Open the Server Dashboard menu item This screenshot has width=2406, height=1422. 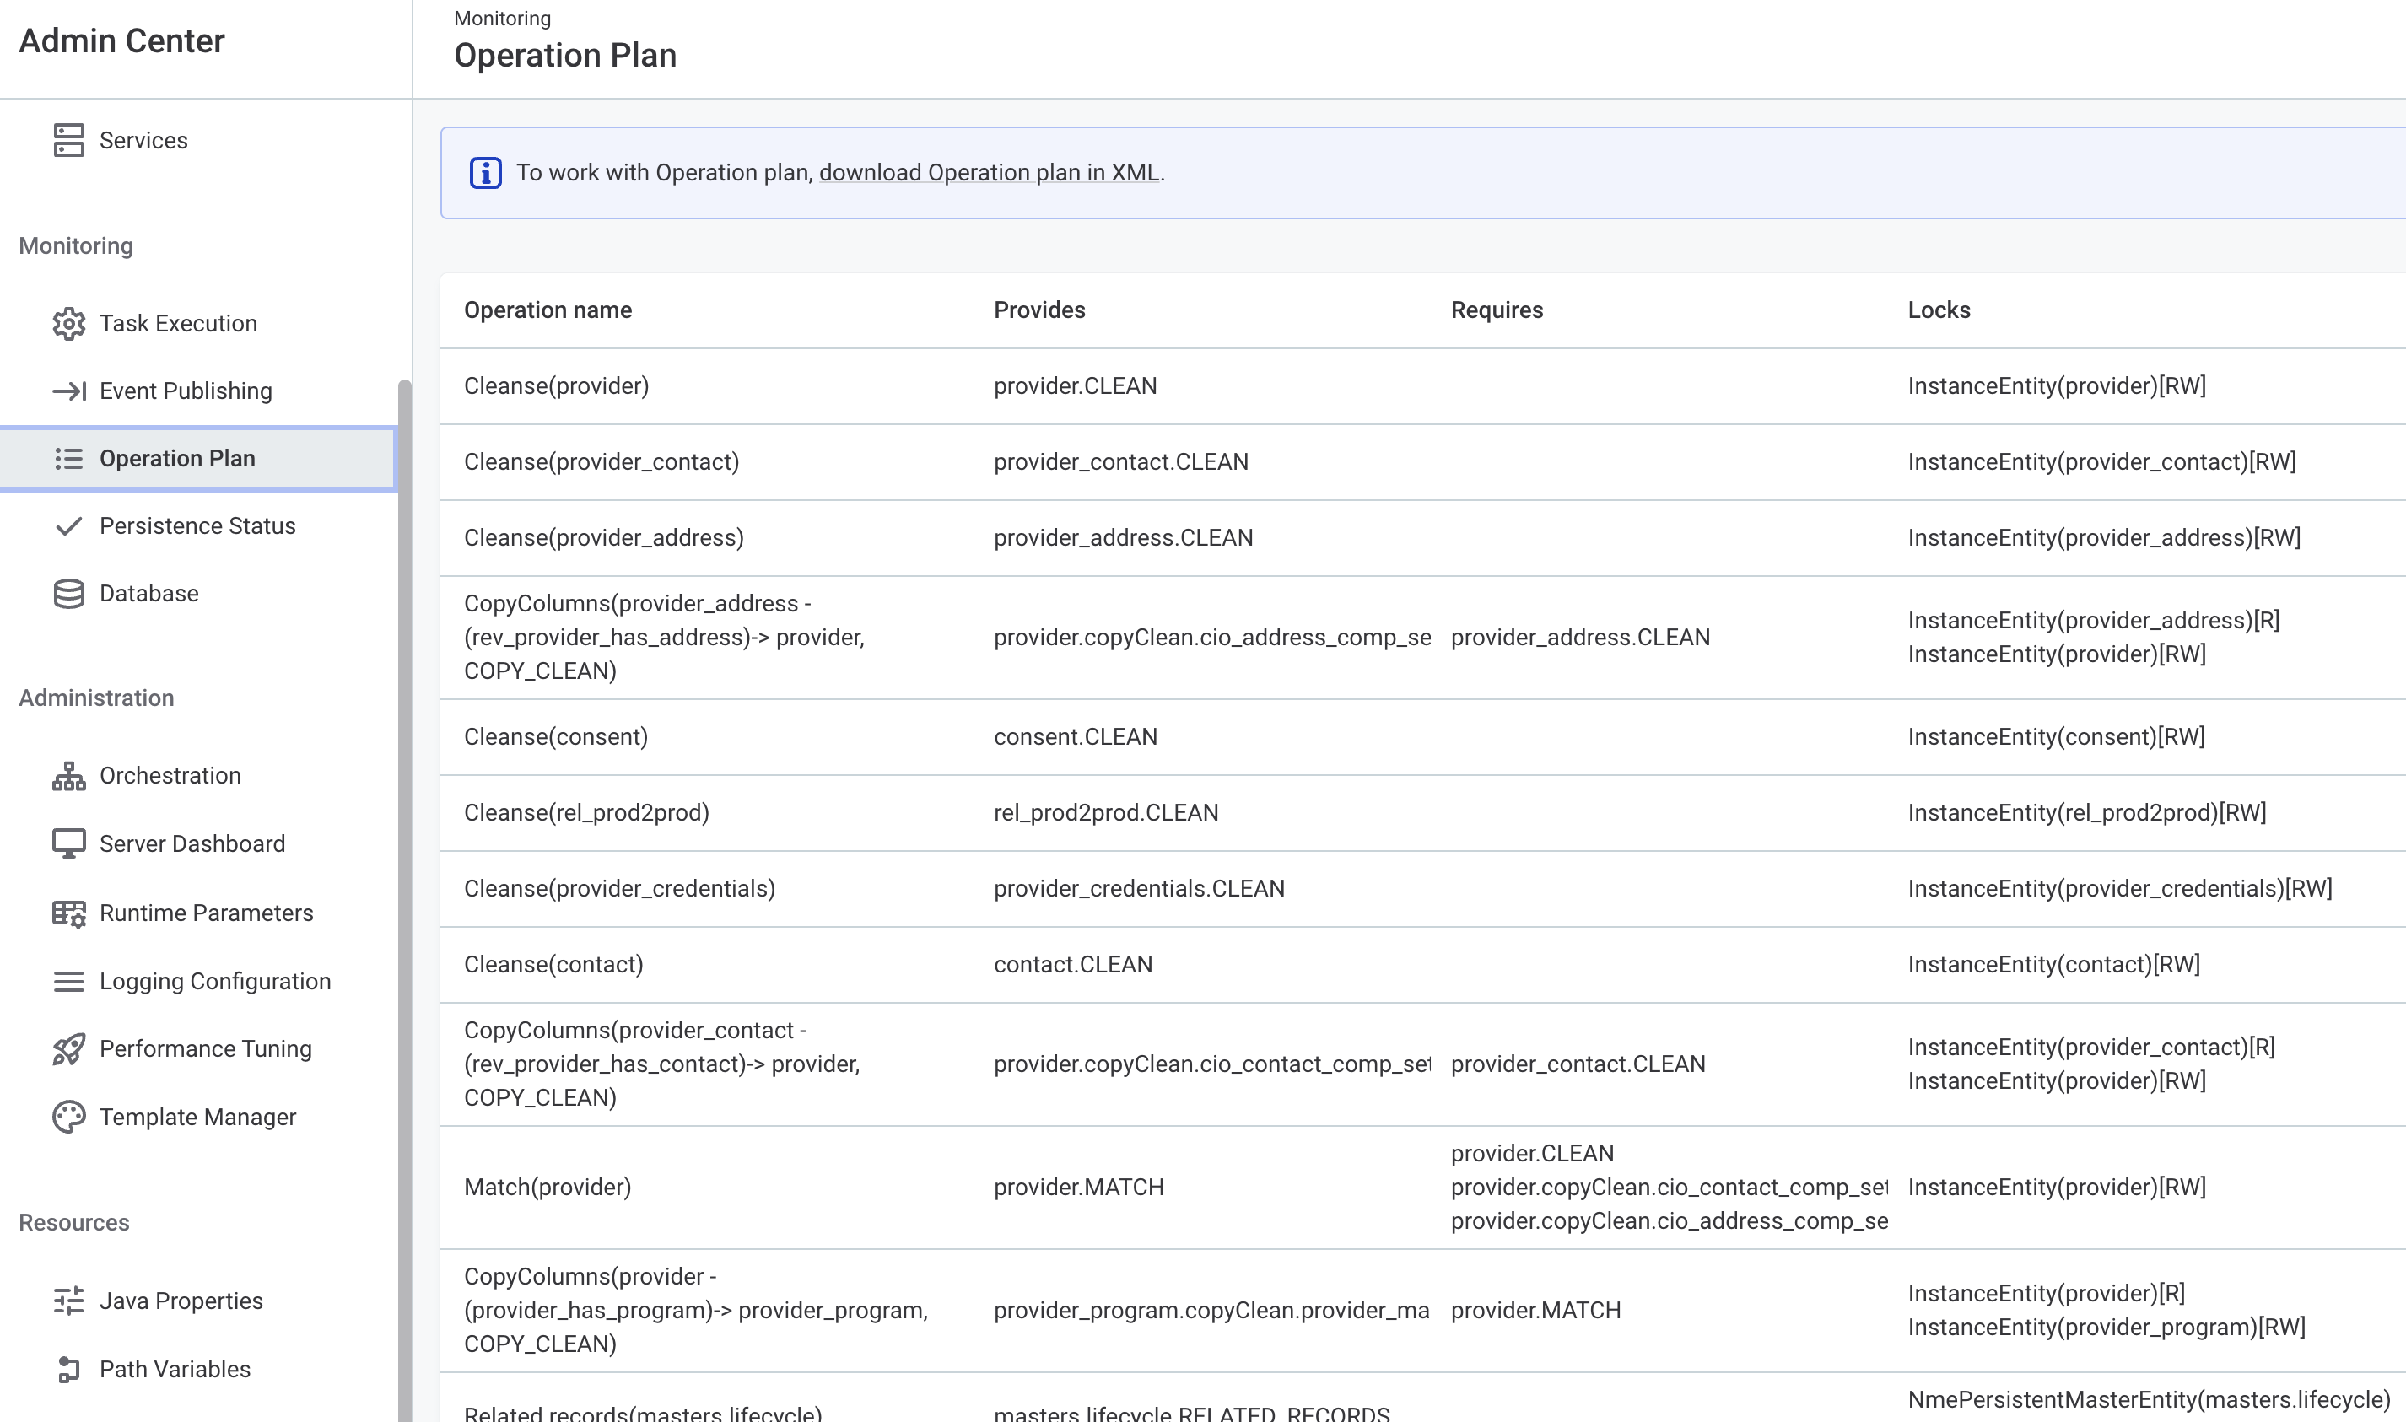192,843
